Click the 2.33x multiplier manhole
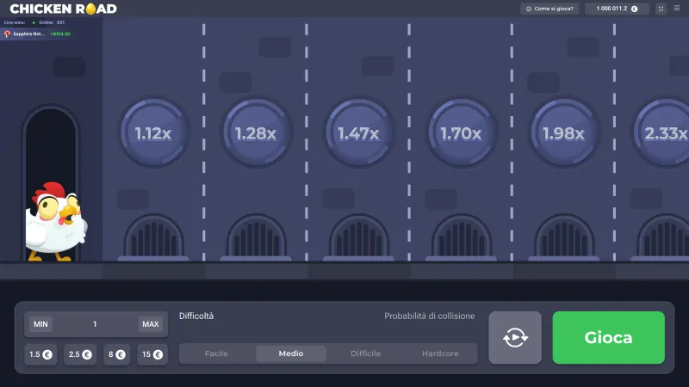This screenshot has width=689, height=387. (661, 133)
